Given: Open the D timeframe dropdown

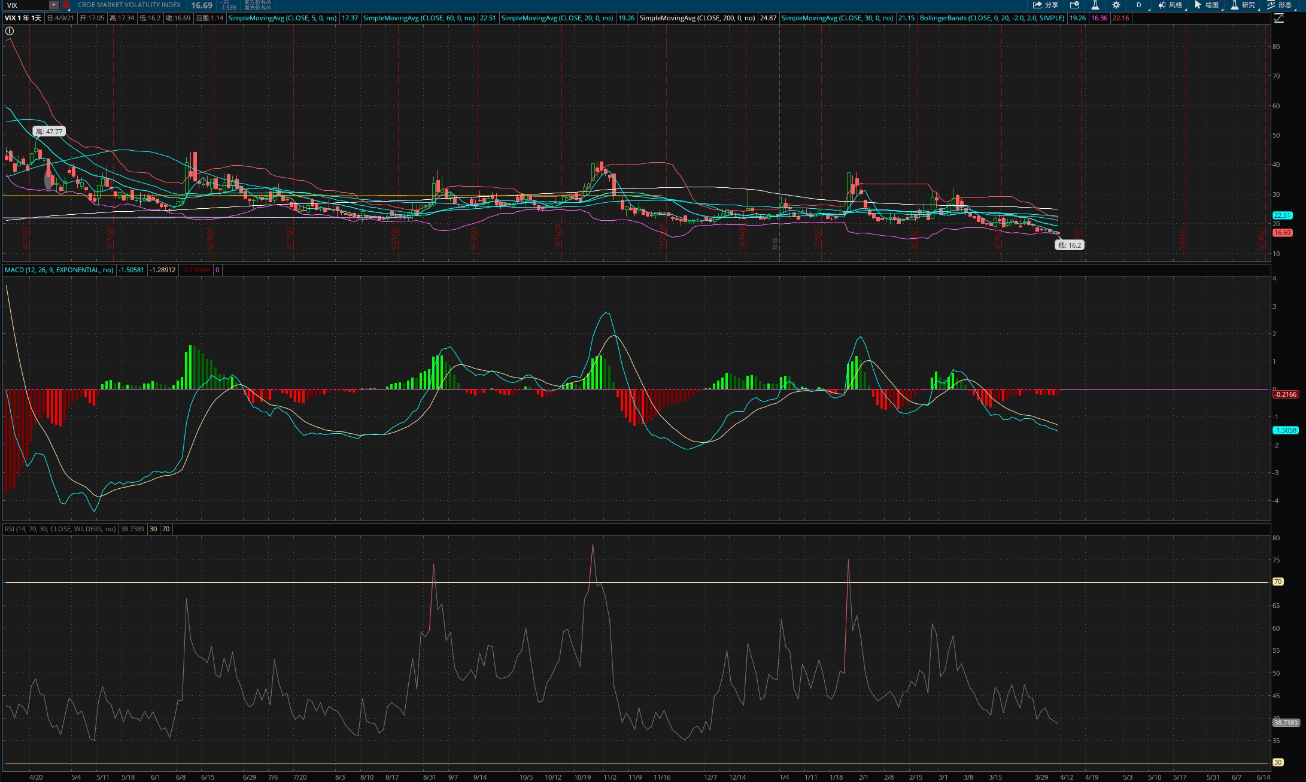Looking at the screenshot, I should [1138, 5].
